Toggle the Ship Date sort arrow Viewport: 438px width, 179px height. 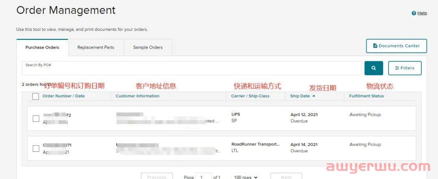[313, 96]
